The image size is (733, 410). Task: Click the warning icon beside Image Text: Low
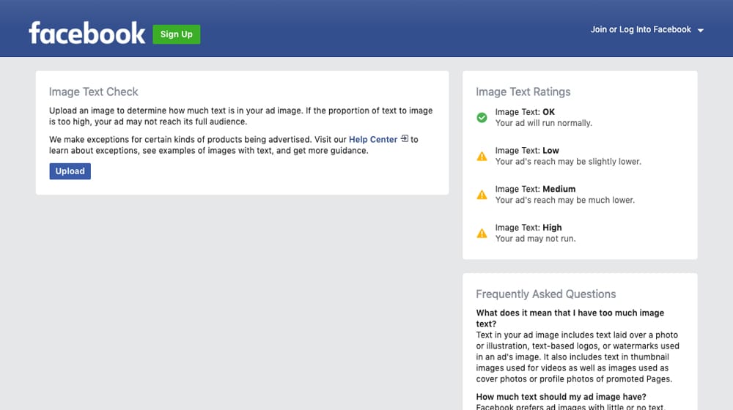tap(482, 157)
